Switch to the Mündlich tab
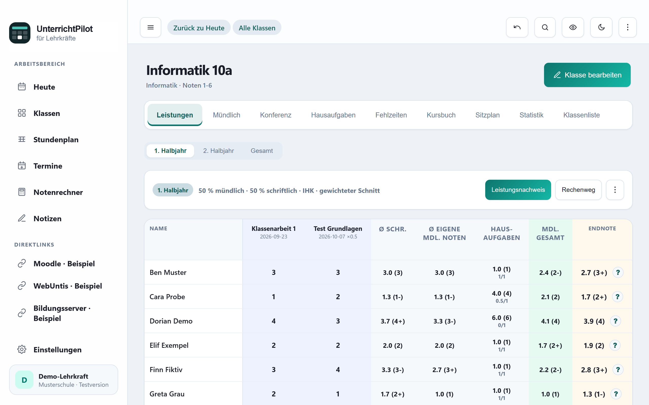The width and height of the screenshot is (649, 405). click(226, 115)
